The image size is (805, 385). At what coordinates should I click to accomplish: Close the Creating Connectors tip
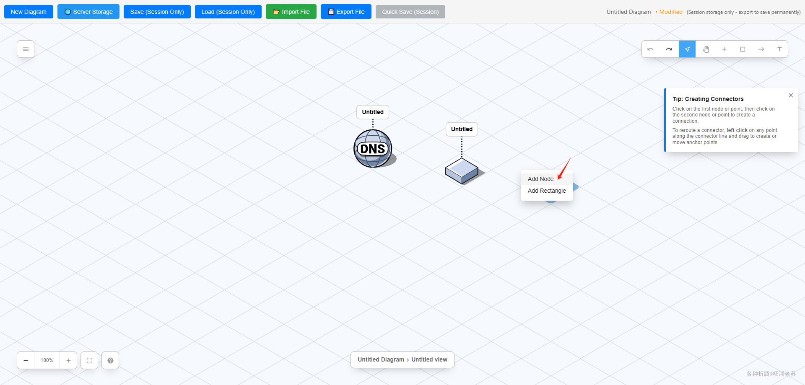tap(791, 95)
